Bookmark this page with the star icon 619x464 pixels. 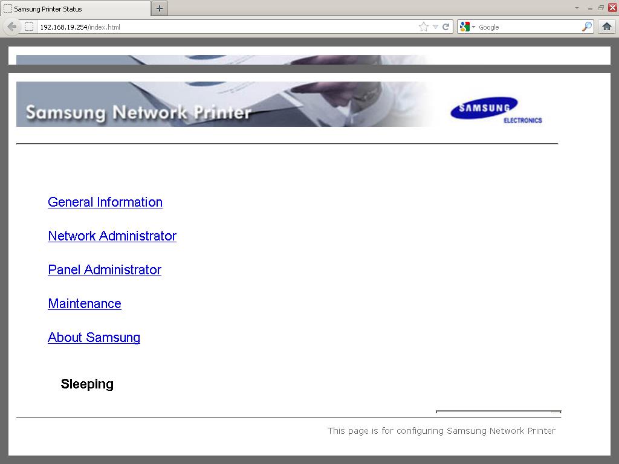pyautogui.click(x=423, y=27)
